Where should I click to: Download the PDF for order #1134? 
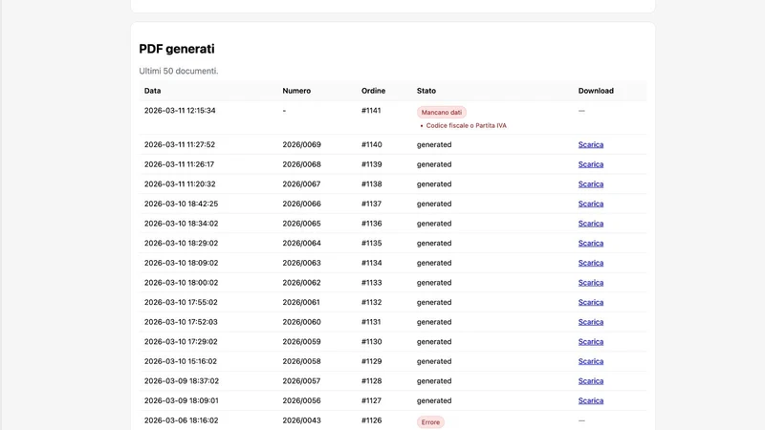coord(591,263)
